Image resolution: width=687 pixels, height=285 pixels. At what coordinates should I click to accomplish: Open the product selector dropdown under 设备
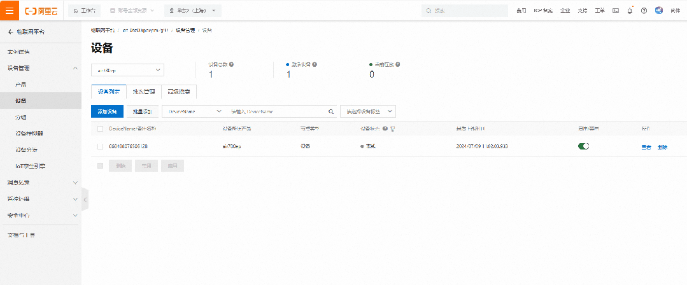point(127,70)
